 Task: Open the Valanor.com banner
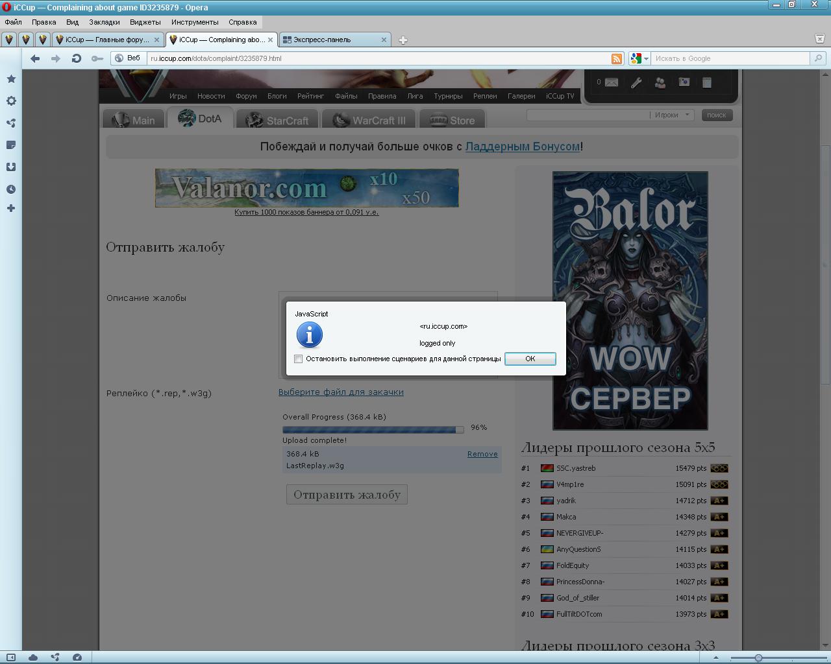(307, 188)
